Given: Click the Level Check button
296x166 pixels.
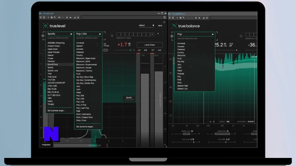Looking at the screenshot, I should tap(150, 45).
